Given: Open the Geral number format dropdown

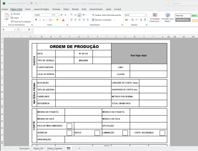Looking at the screenshot, I should pyautogui.click(x=146, y=15).
